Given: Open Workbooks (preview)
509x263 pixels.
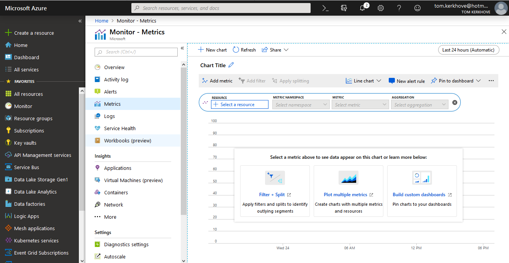Looking at the screenshot, I should [x=133, y=140].
